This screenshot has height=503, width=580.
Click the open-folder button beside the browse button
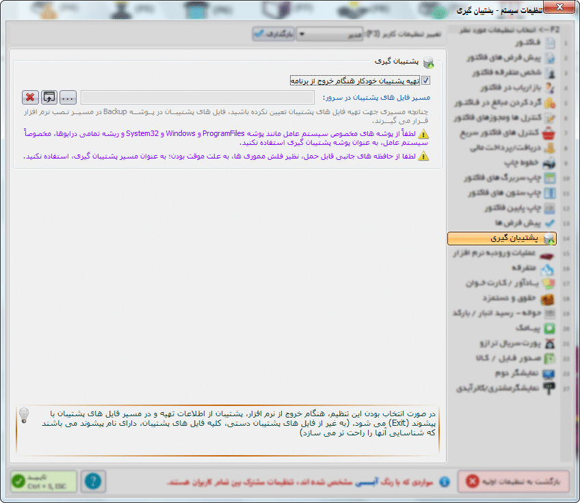click(49, 98)
